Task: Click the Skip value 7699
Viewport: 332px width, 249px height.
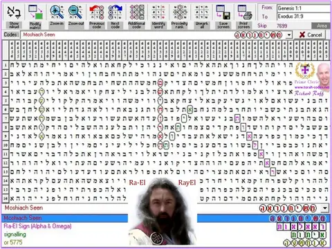Action: click(282, 26)
